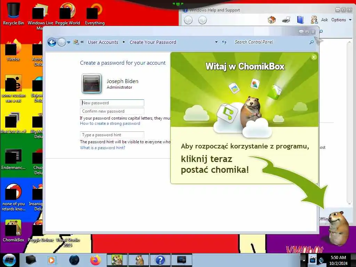Switch to ChomikBox taskbar button

(117, 260)
